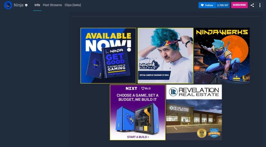Click the verified badge next to Ninja
This screenshot has width=266, height=147.
pyautogui.click(x=26, y=5)
